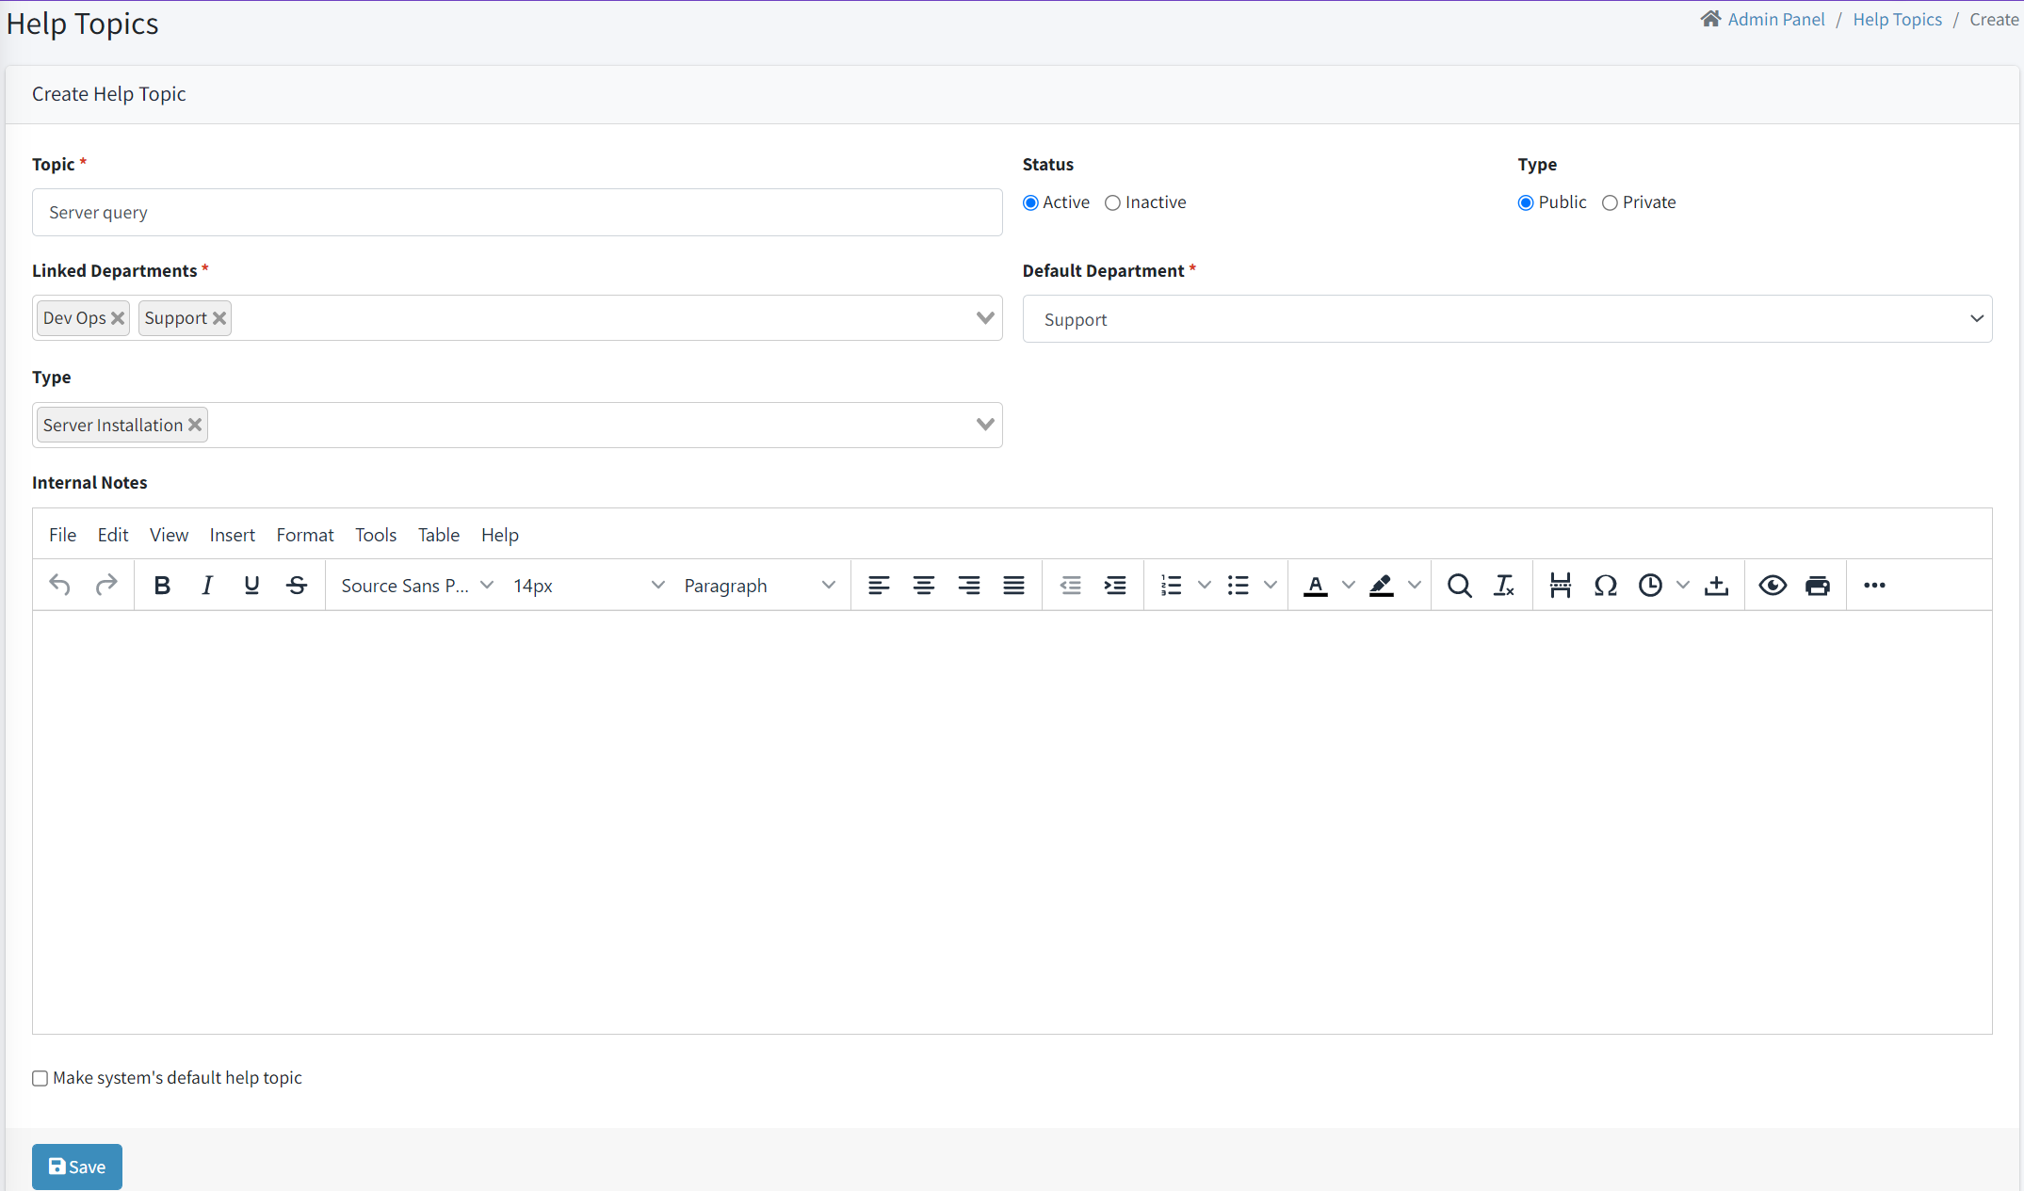Click the print icon
The image size is (2024, 1191).
(1817, 586)
